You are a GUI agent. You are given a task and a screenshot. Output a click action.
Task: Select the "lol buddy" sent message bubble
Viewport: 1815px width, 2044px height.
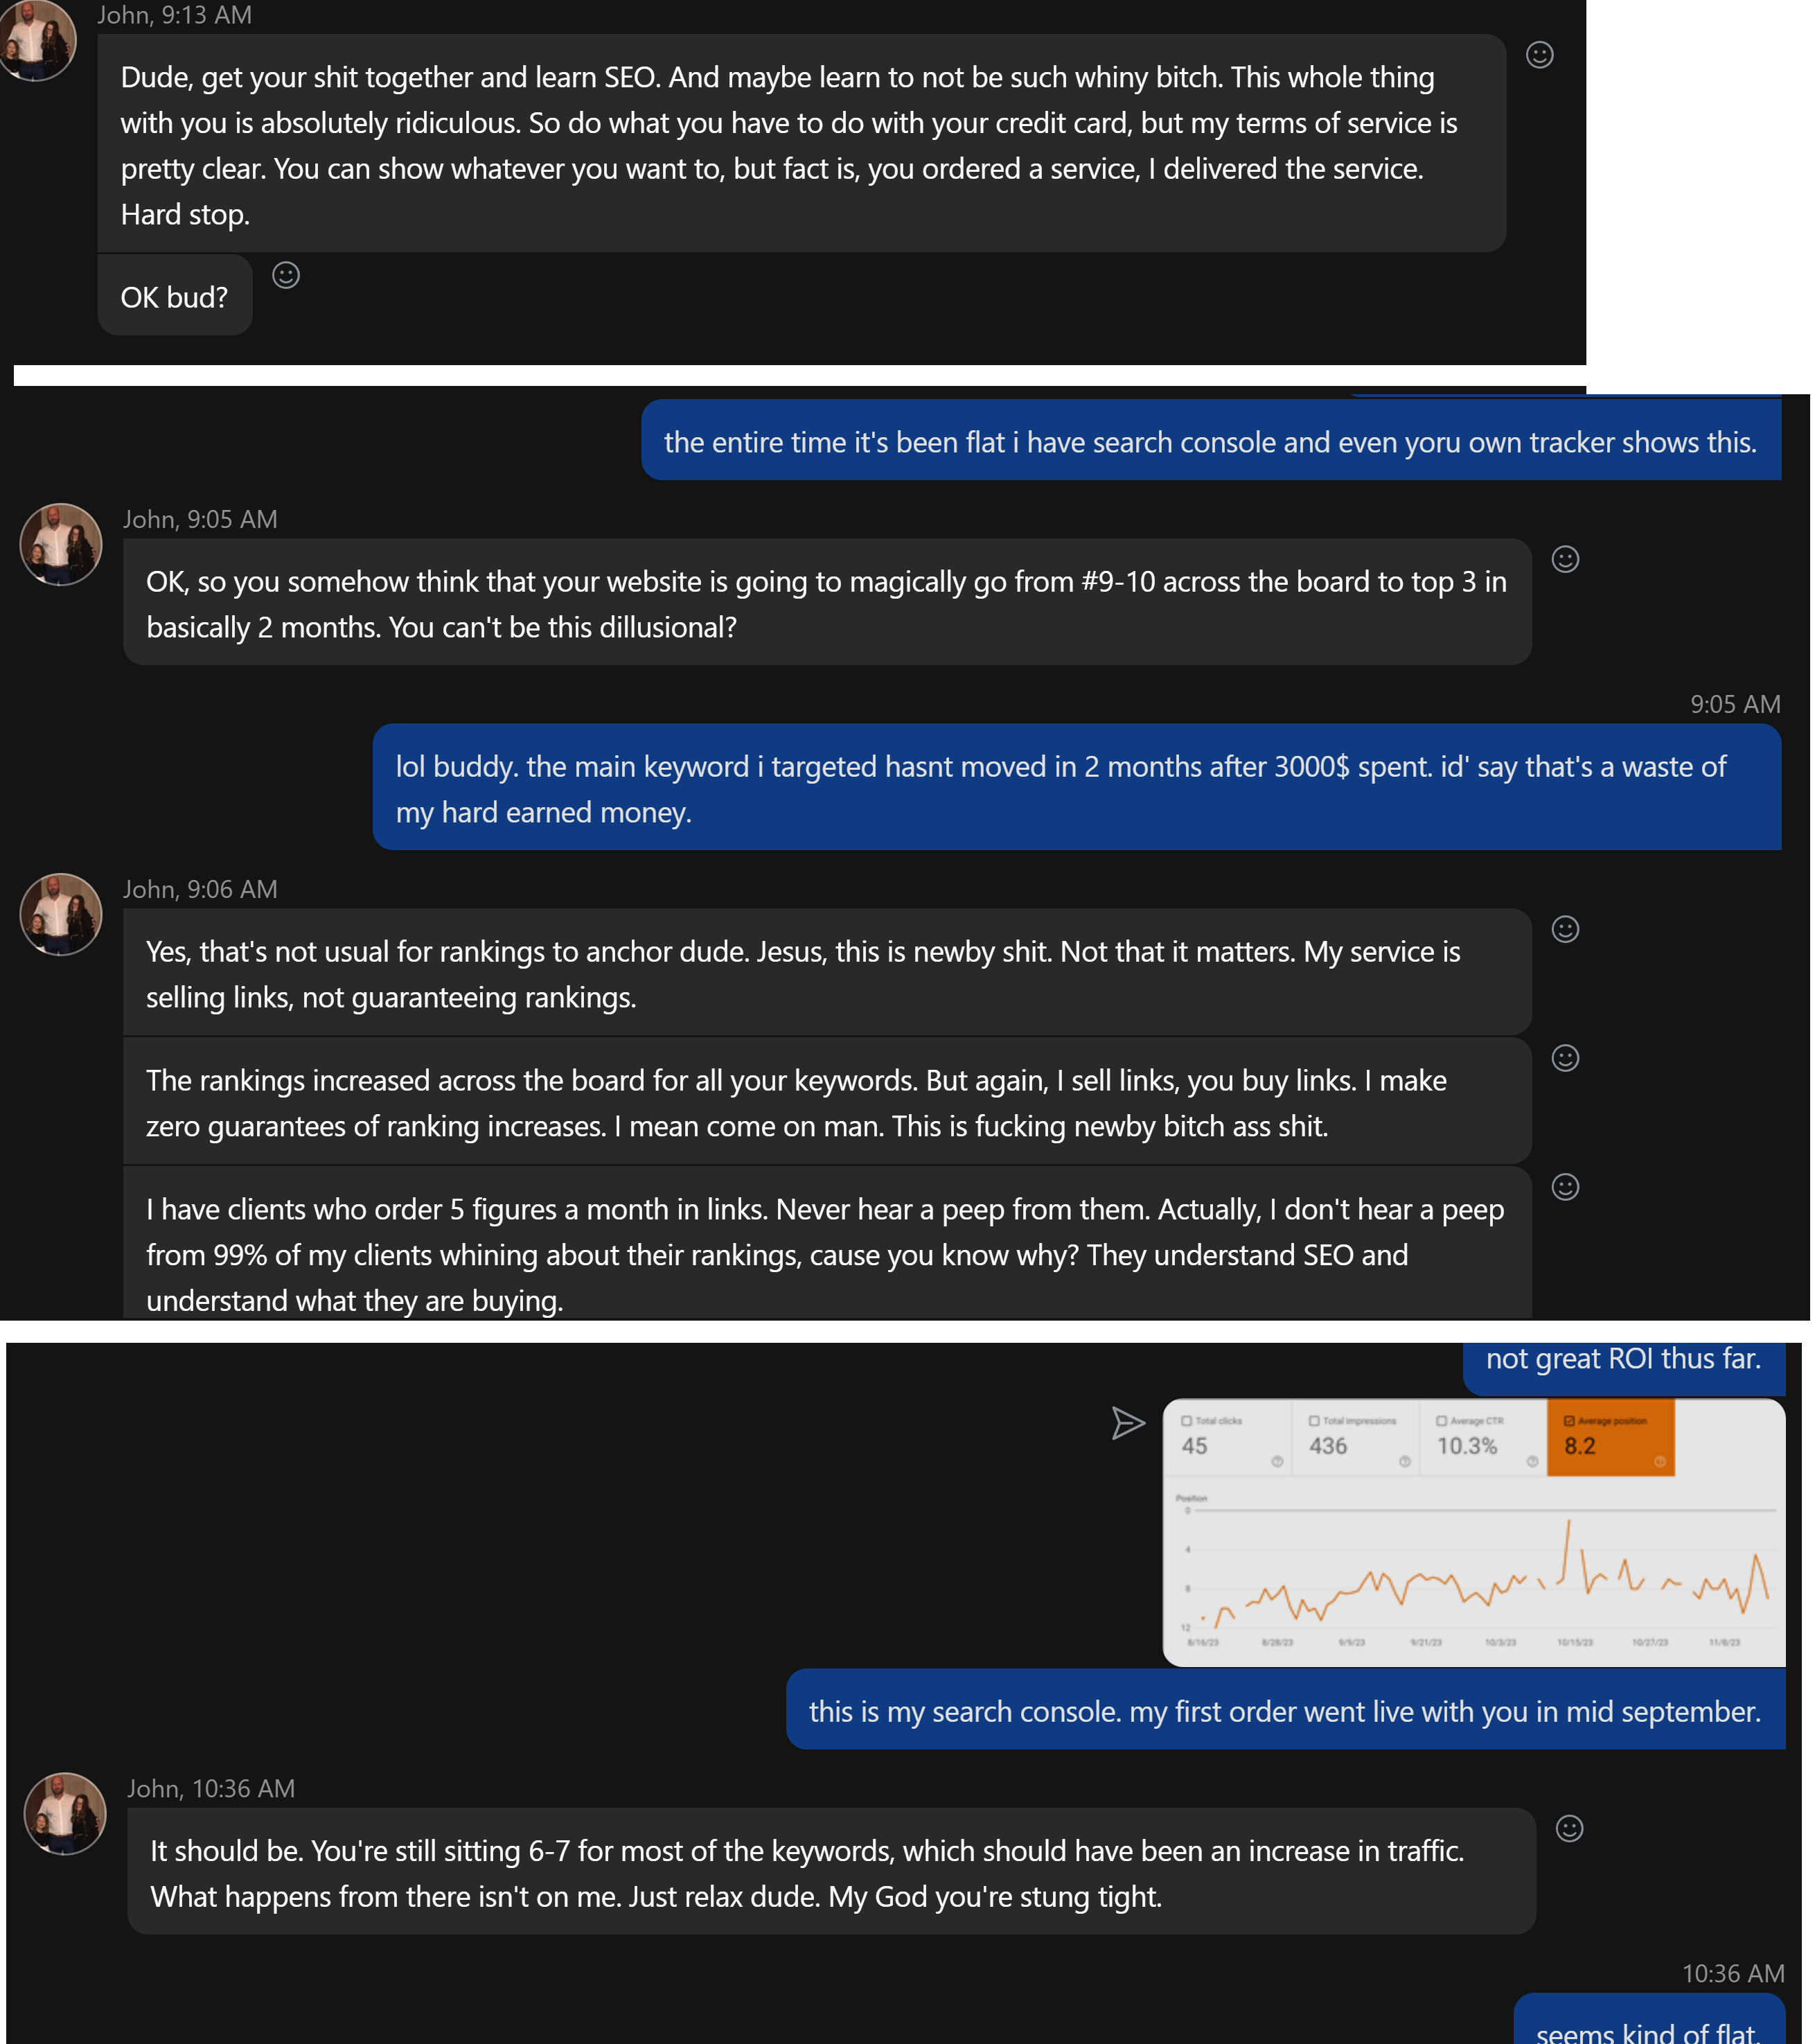1076,787
